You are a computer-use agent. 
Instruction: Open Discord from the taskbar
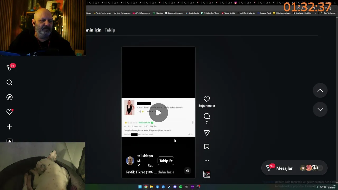(175, 187)
